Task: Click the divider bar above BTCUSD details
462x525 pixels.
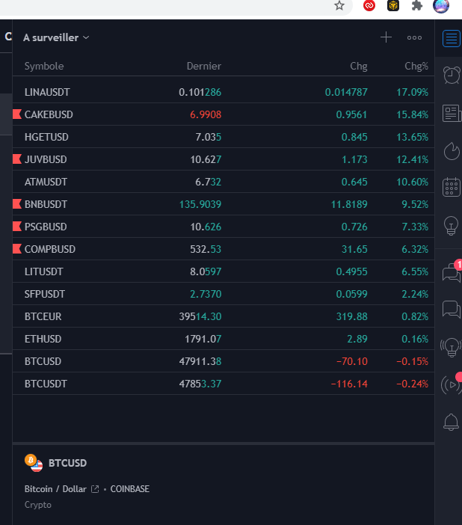Action: pyautogui.click(x=223, y=443)
